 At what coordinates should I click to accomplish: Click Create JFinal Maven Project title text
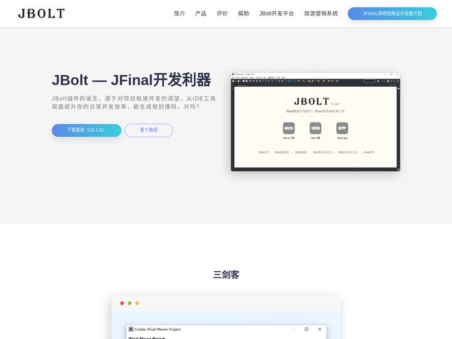(x=158, y=329)
